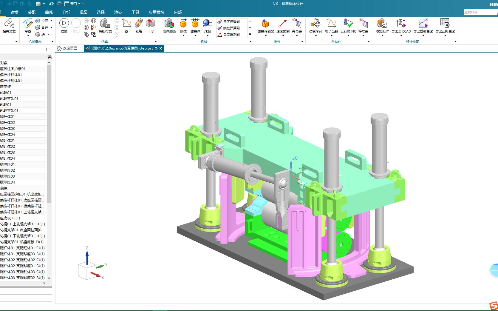Close the 混联轧机2.0nx mcd仿真模型_step.prt tab
The height and width of the screenshot is (311, 498).
161,48
